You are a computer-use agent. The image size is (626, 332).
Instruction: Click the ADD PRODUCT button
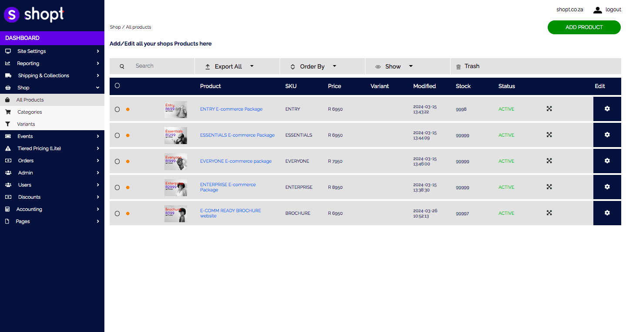pos(584,27)
